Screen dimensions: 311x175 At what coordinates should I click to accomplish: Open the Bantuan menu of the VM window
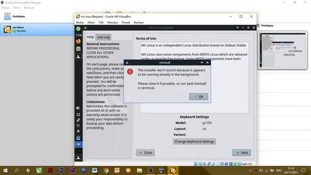tap(139, 22)
